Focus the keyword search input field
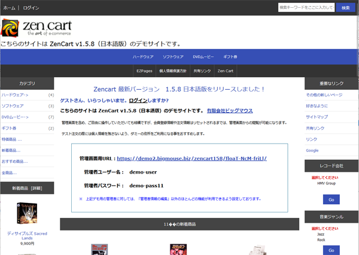The width and height of the screenshot is (359, 255). click(306, 8)
